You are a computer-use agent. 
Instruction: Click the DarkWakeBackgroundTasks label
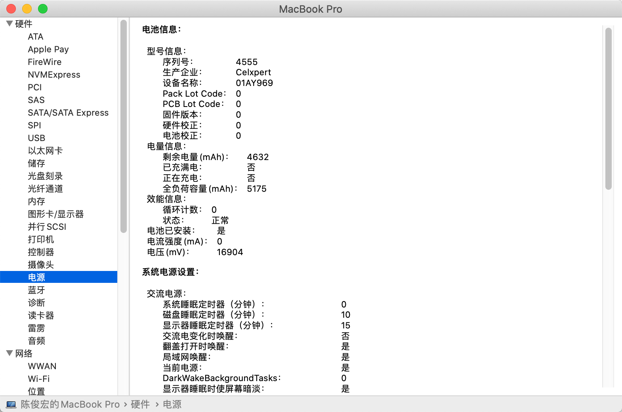pos(222,378)
